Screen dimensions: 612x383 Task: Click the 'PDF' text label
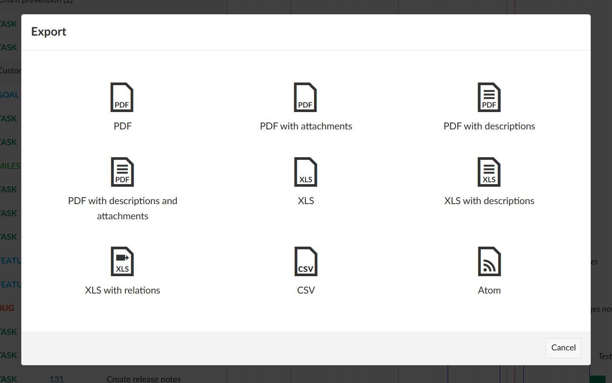click(x=123, y=126)
